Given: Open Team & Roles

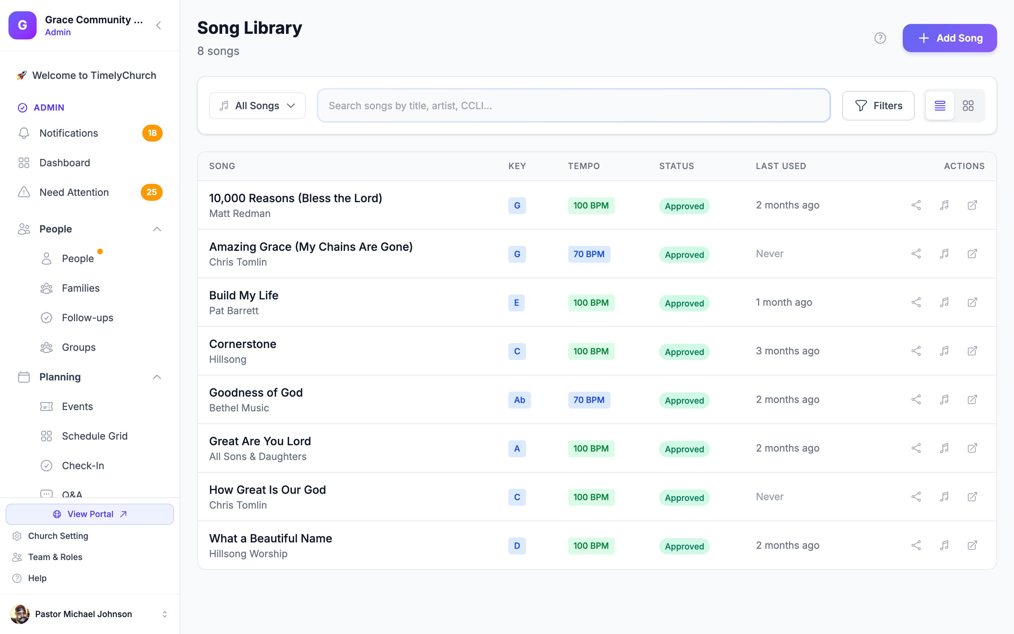Looking at the screenshot, I should coord(55,557).
